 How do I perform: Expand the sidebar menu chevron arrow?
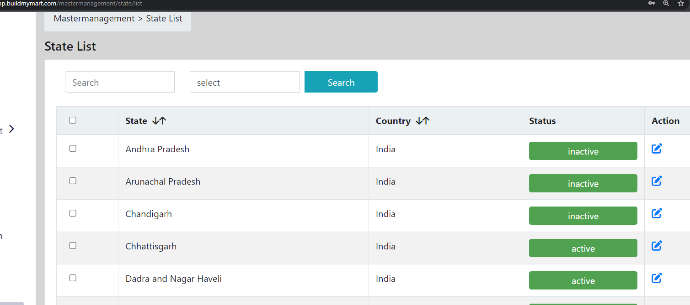coord(11,129)
